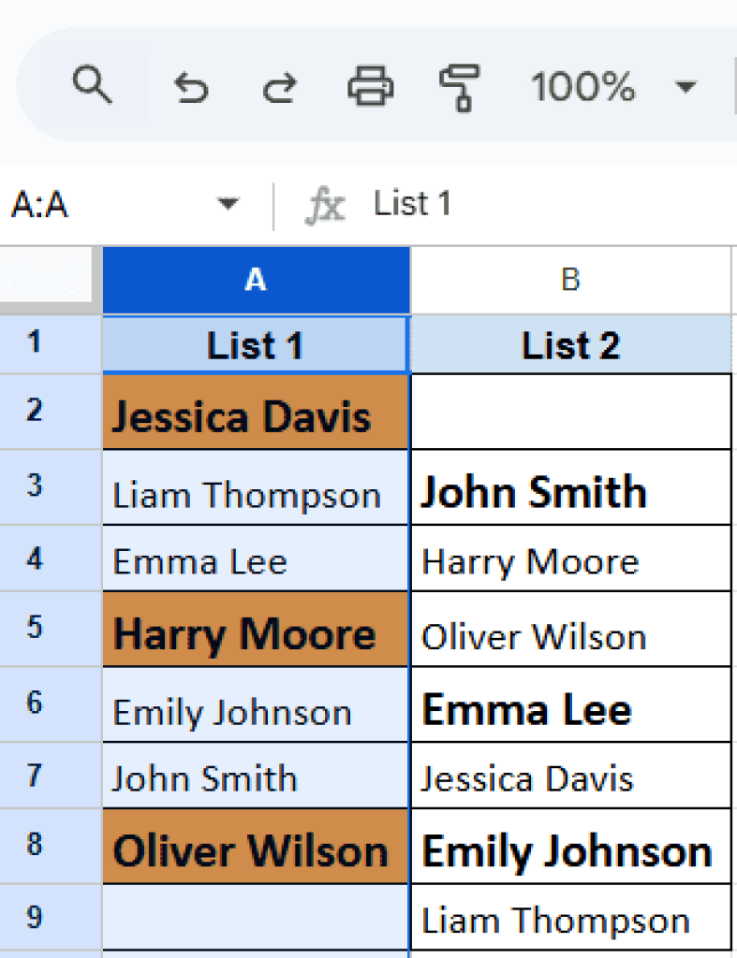Click the Search icon in the toolbar

[x=93, y=86]
